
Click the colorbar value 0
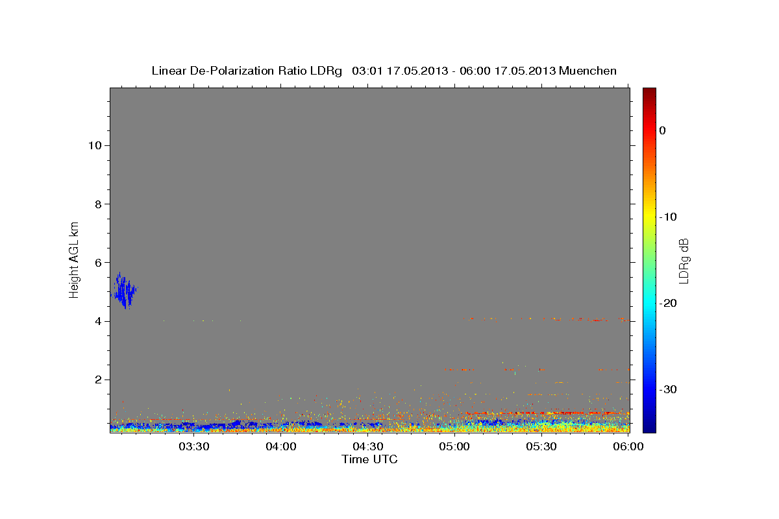663,130
